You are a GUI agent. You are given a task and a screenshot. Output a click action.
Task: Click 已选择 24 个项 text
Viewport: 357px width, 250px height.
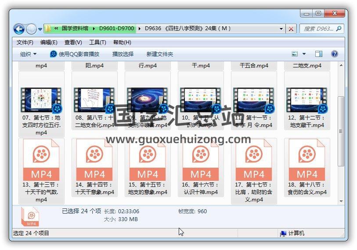(81, 211)
